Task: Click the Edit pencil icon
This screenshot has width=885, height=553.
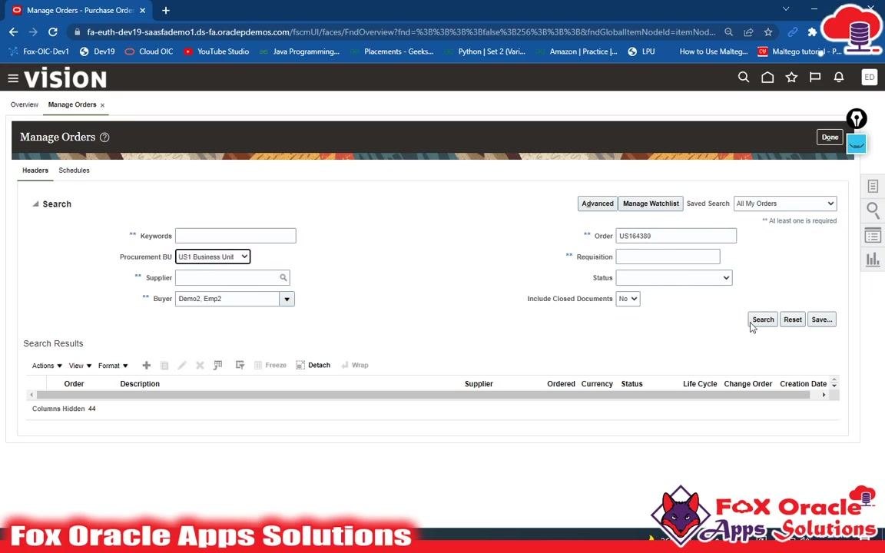Action: click(182, 366)
